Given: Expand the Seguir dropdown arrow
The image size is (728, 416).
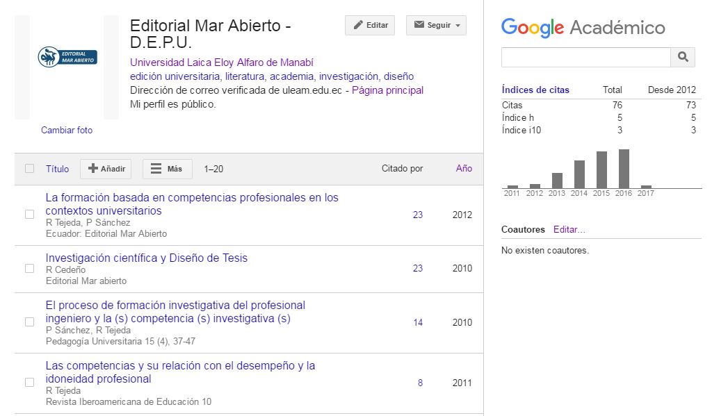Looking at the screenshot, I should [x=459, y=25].
